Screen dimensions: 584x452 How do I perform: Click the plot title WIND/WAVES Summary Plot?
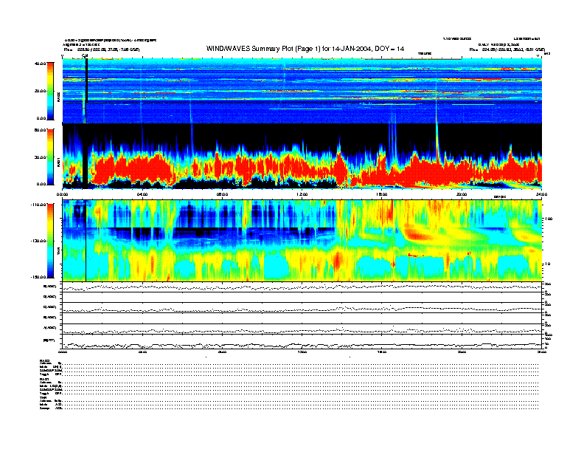pos(305,47)
